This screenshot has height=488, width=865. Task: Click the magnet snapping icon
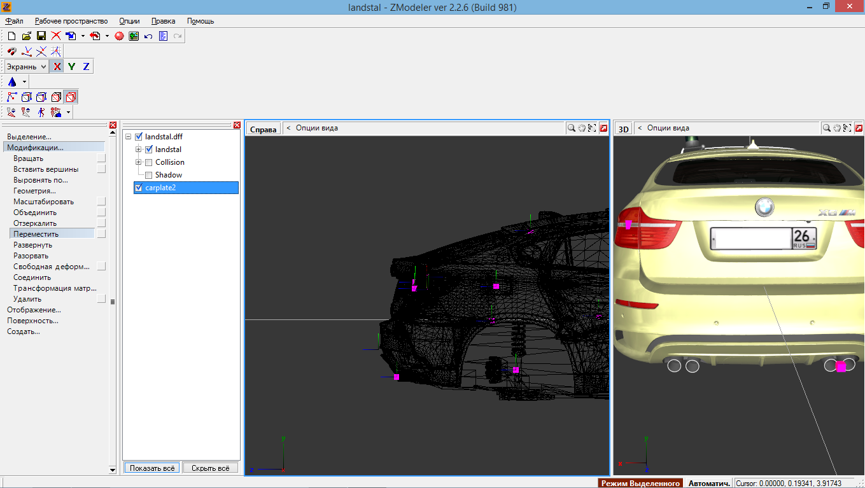click(12, 52)
